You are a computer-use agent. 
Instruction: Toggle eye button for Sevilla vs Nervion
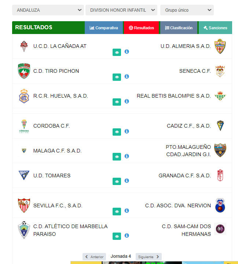coord(117,211)
